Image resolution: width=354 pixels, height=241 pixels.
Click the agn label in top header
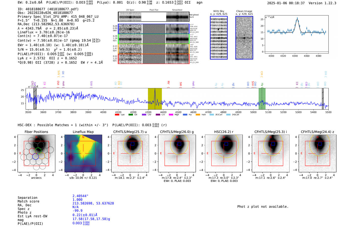(200, 3)
